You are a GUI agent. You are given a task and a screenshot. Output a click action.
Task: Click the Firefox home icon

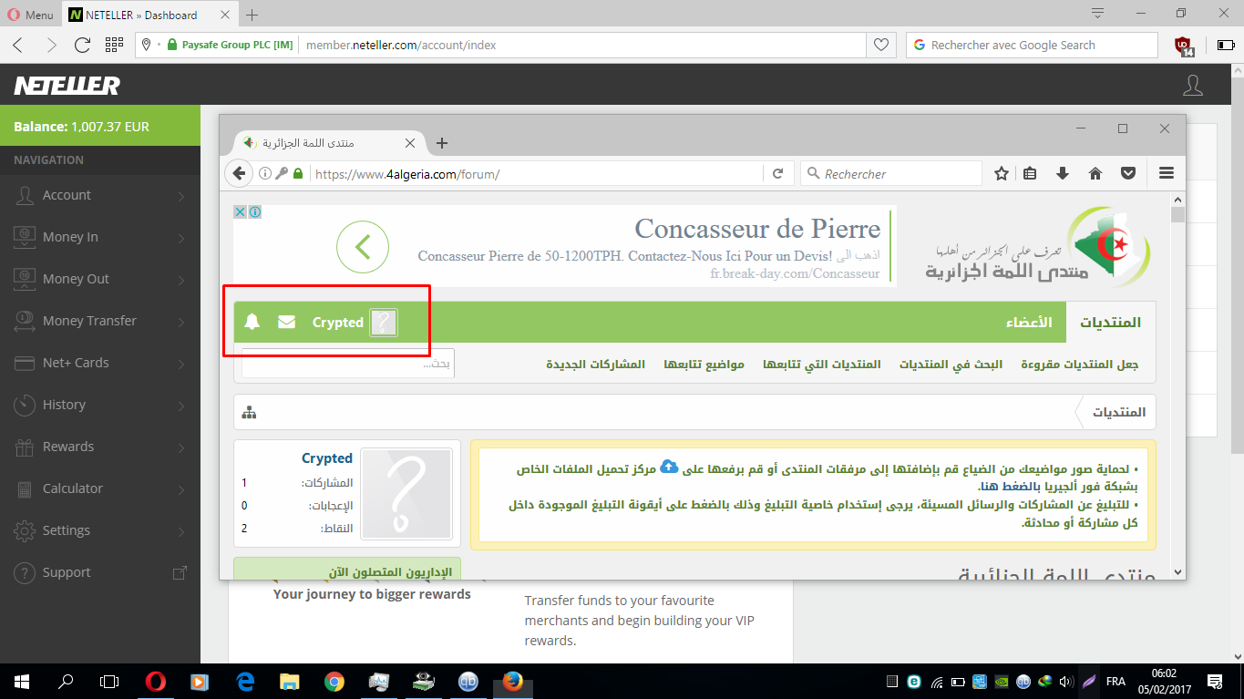click(x=1095, y=173)
